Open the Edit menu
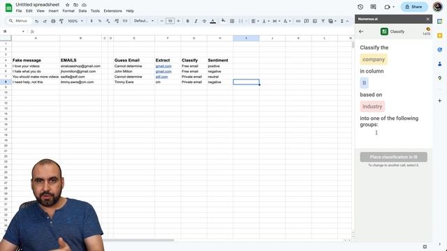 pyautogui.click(x=29, y=11)
